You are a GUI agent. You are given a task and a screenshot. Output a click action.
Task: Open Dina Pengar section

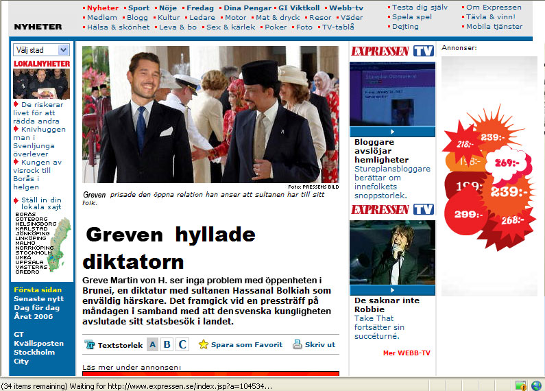247,8
